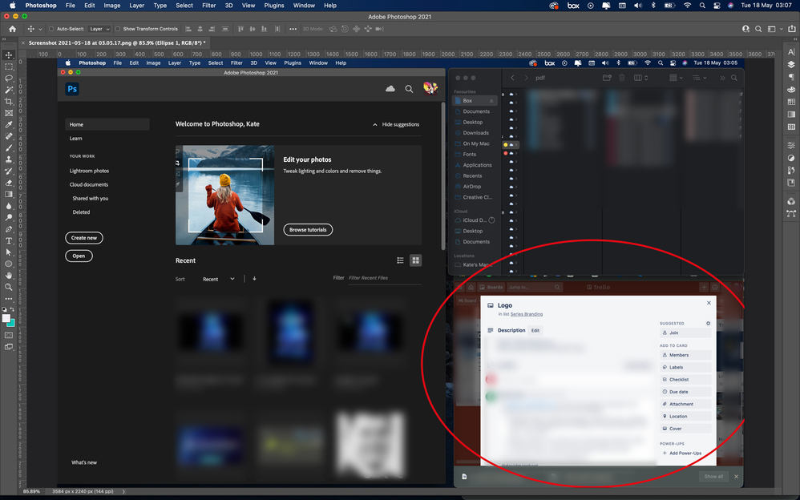Viewport: 800px width, 500px height.
Task: Select the Zoom tool in left toolbar
Action: (9, 287)
